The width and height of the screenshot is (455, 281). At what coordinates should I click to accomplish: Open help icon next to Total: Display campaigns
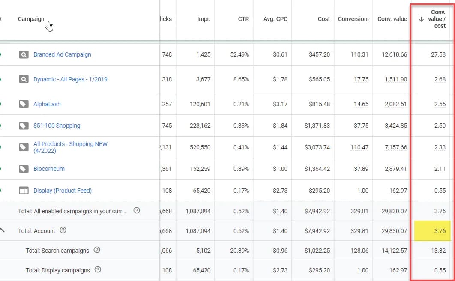click(x=98, y=270)
